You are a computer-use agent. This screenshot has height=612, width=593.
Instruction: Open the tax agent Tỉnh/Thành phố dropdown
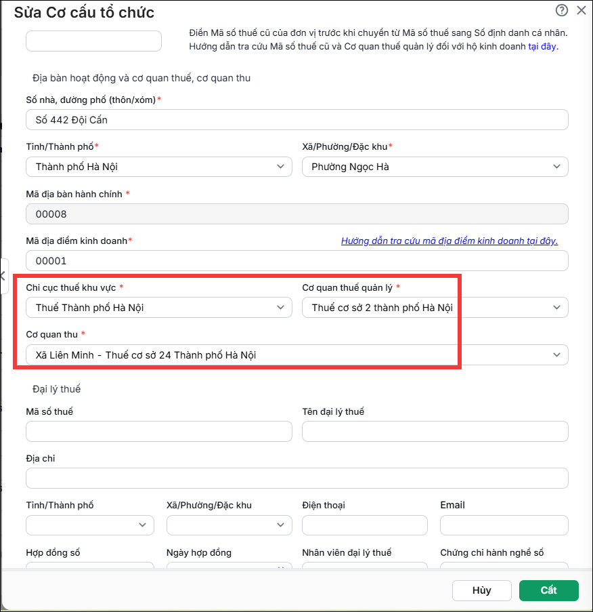click(x=90, y=525)
